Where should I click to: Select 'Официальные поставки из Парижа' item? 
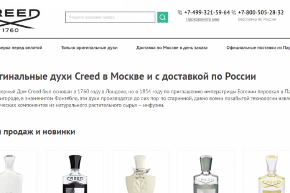click(258, 48)
